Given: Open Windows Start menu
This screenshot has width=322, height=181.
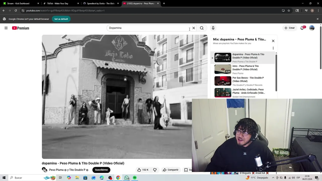Looking at the screenshot, I should tap(4, 178).
